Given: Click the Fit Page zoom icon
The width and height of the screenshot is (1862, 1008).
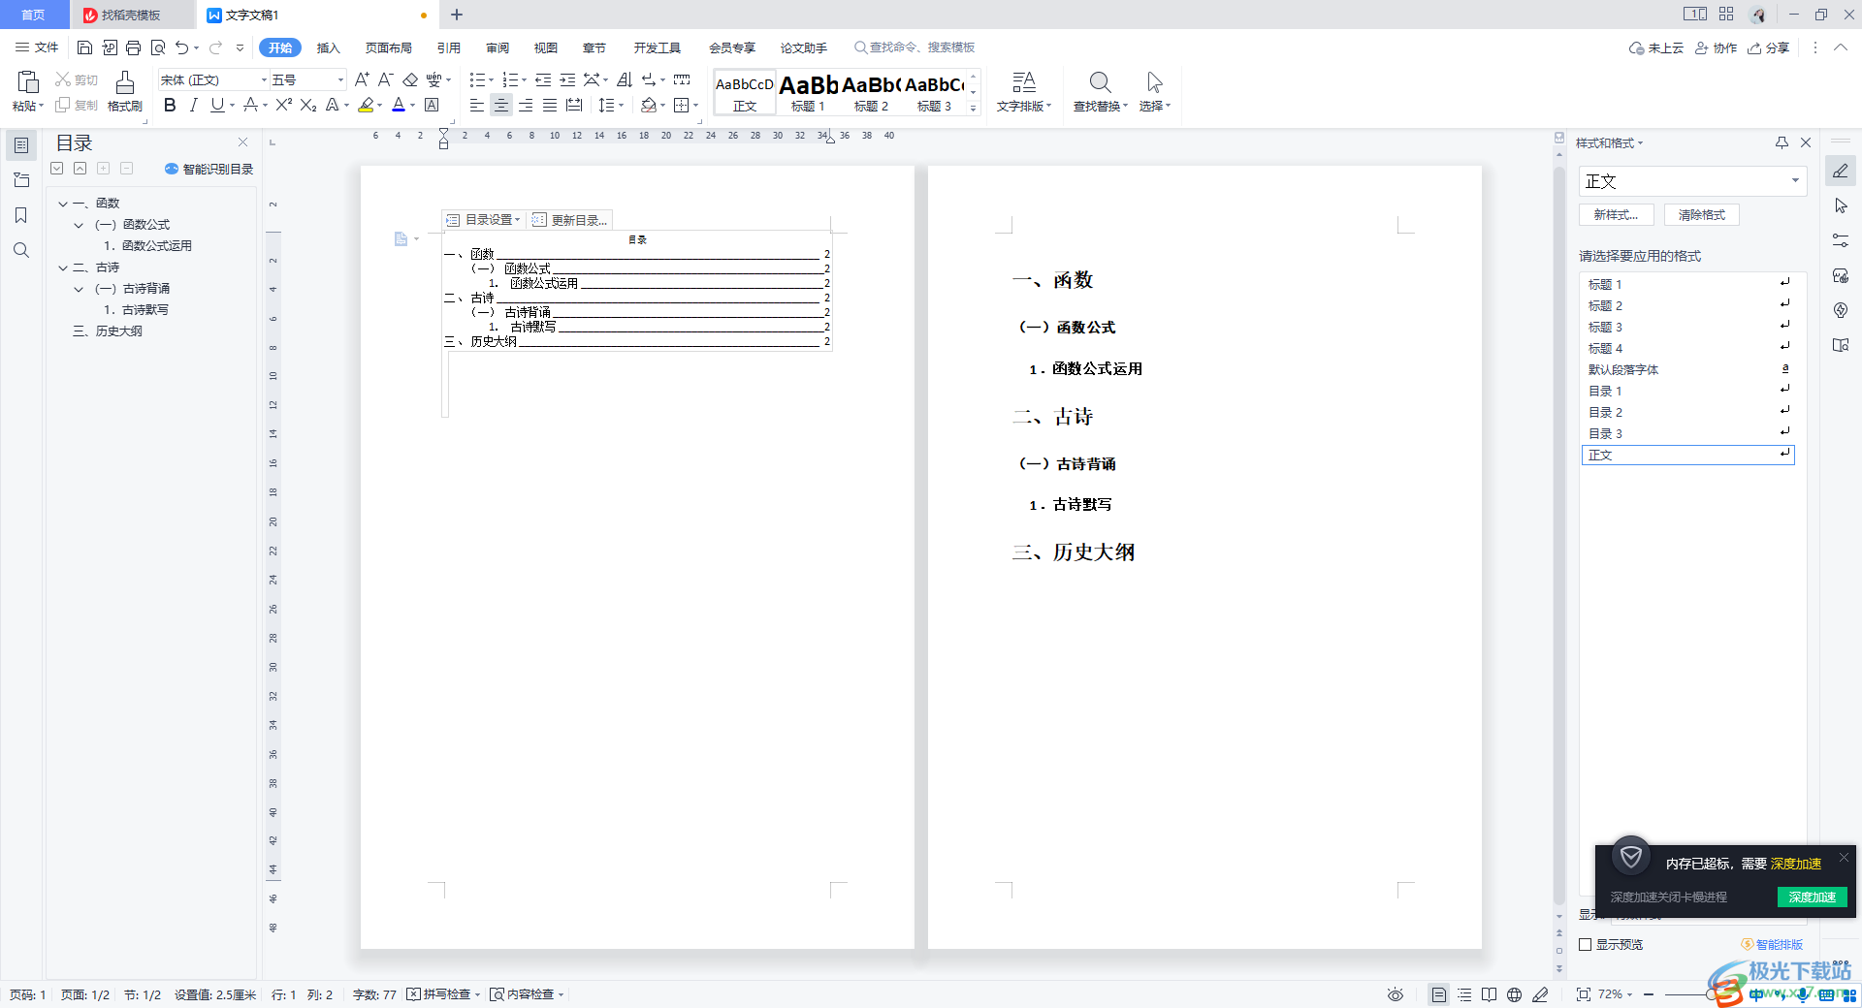Looking at the screenshot, I should tap(1584, 994).
